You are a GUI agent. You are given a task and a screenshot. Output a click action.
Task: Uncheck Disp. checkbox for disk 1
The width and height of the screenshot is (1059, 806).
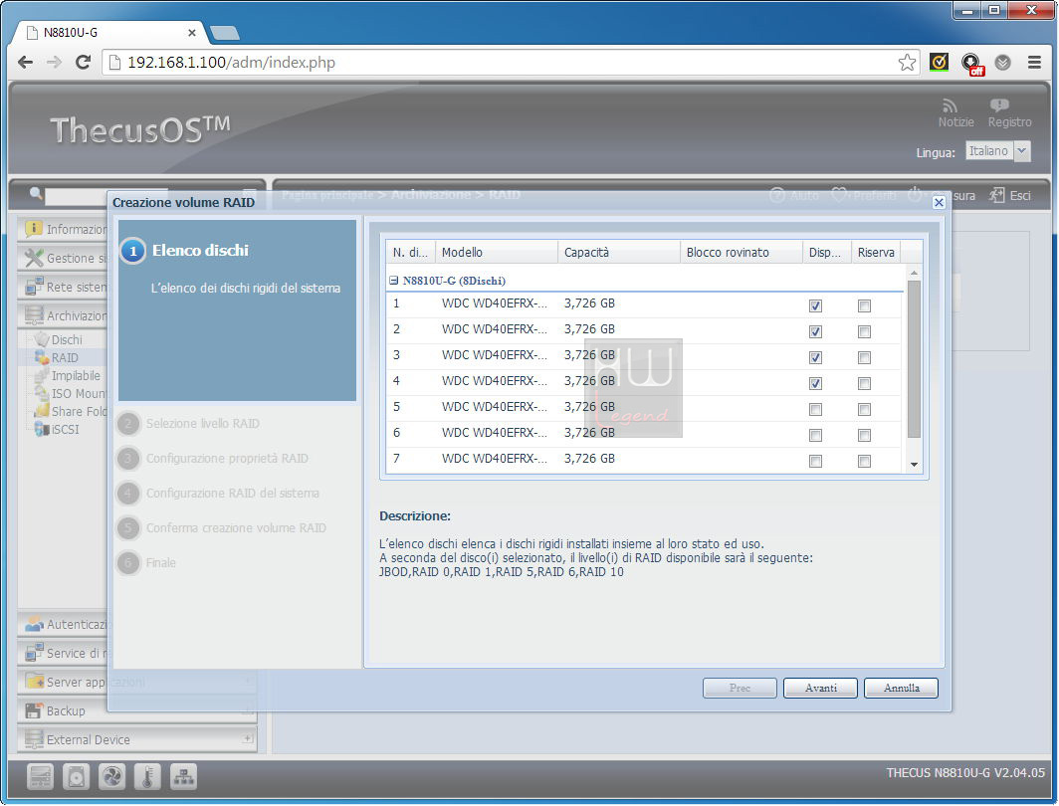pyautogui.click(x=815, y=305)
